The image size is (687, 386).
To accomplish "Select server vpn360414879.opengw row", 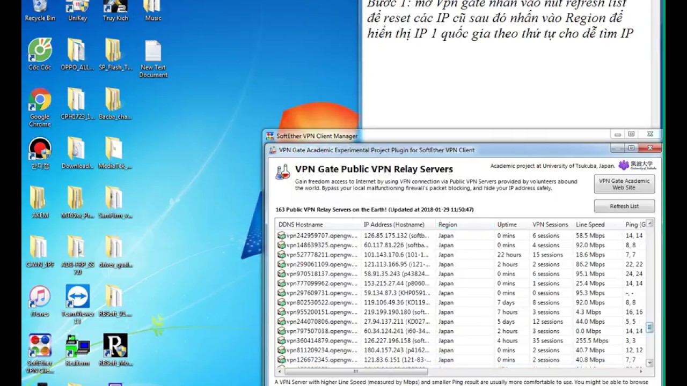I will 462,340.
